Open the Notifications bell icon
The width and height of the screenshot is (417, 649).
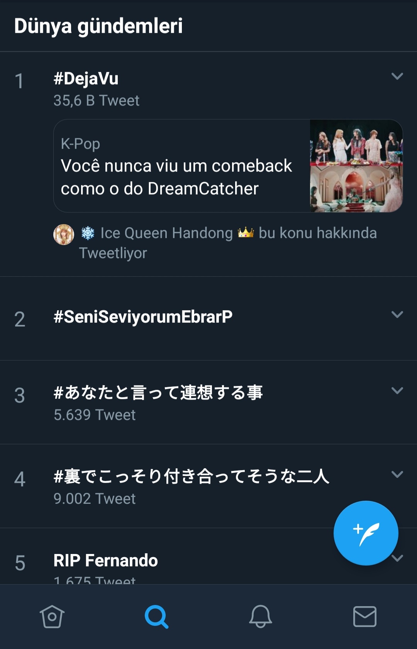261,617
